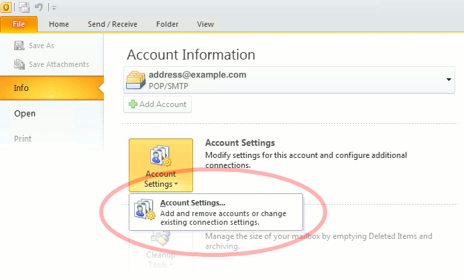Click the Outlook application icon in title bar
This screenshot has height=279, width=464.
click(6, 7)
